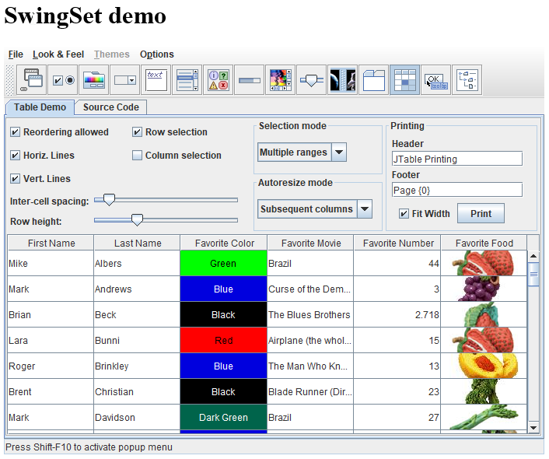Image resolution: width=549 pixels, height=459 pixels.
Task: Open the Look & Feel menu
Action: 58,54
